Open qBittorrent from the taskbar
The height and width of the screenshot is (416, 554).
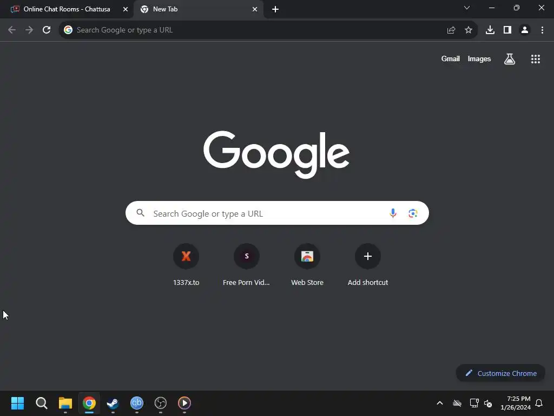click(x=137, y=403)
